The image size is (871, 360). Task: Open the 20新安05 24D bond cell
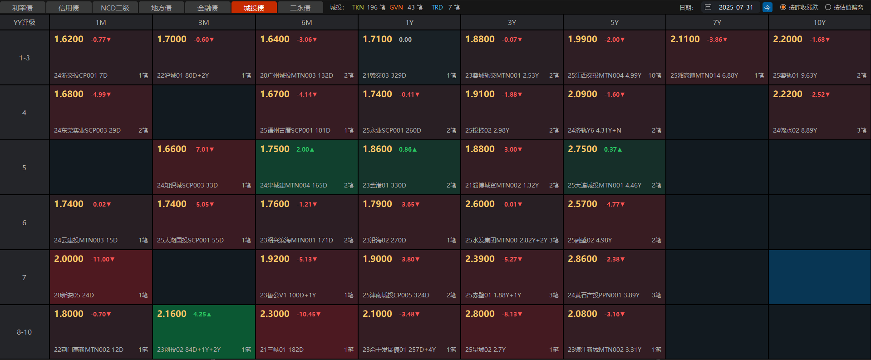pyautogui.click(x=101, y=277)
